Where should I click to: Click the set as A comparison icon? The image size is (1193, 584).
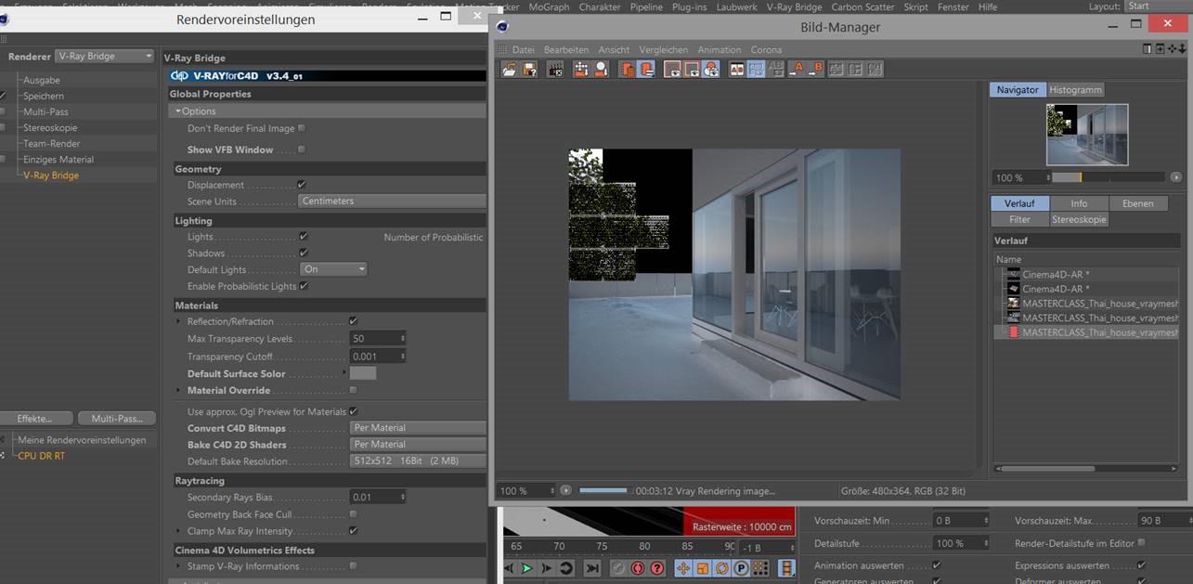pos(796,70)
